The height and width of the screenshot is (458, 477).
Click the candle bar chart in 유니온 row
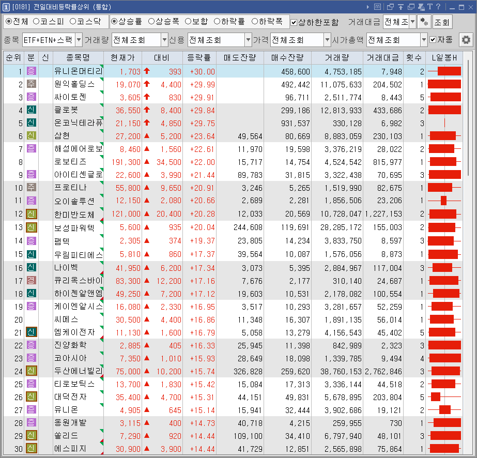(x=444, y=409)
